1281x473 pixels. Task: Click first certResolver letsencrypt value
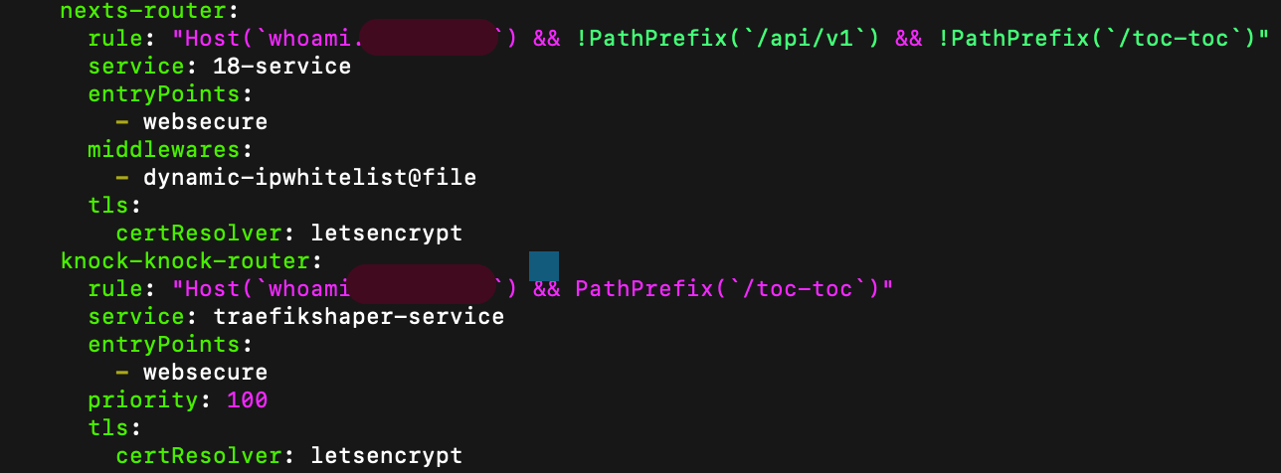[x=387, y=234]
